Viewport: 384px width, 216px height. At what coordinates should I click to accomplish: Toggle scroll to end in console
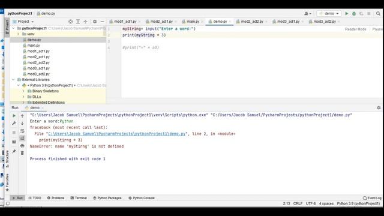pyautogui.click(x=22, y=139)
